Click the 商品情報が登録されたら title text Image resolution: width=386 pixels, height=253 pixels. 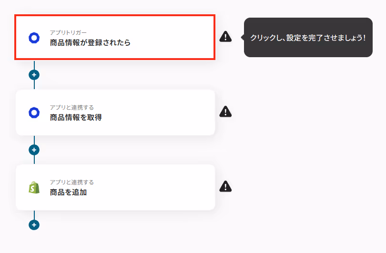coord(90,42)
